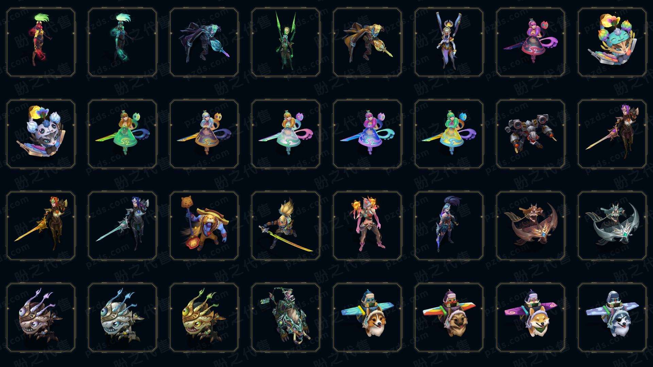Select the red glowing female skater skin
The width and height of the screenshot is (653, 367).
41,42
